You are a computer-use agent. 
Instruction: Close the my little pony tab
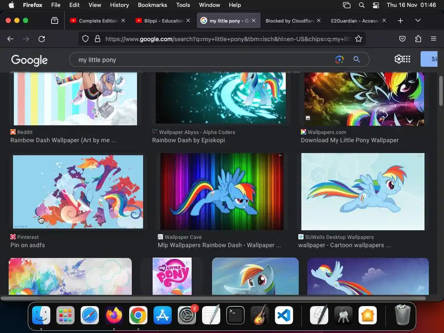tap(253, 20)
